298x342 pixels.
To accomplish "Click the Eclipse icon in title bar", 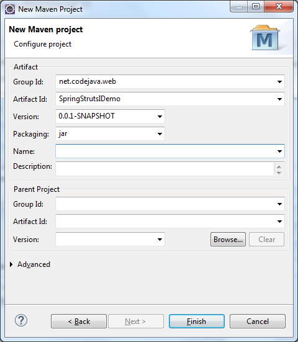I will [10, 9].
